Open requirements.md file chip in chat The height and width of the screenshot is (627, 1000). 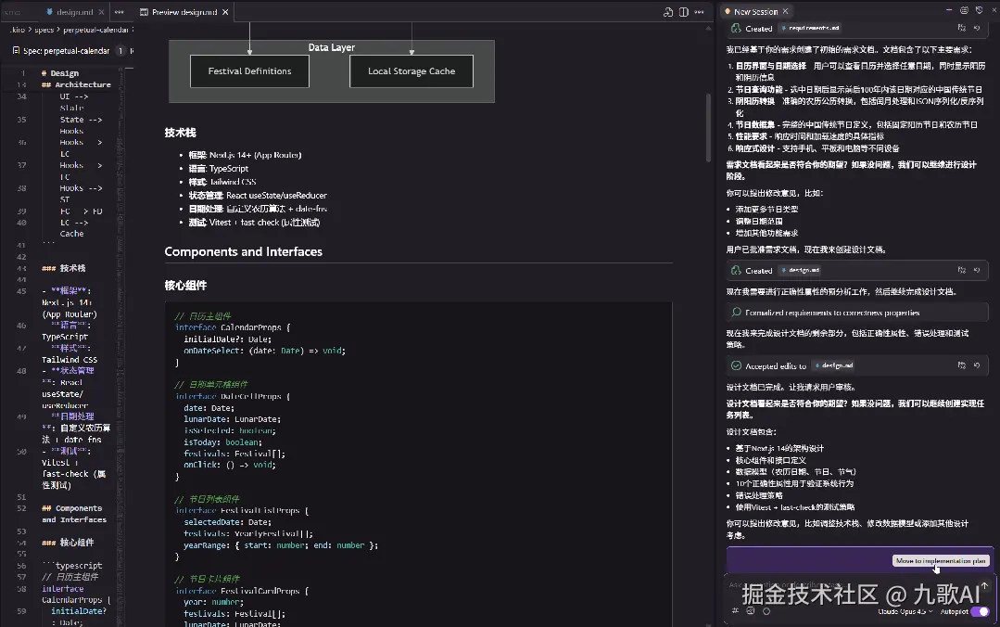click(x=811, y=28)
